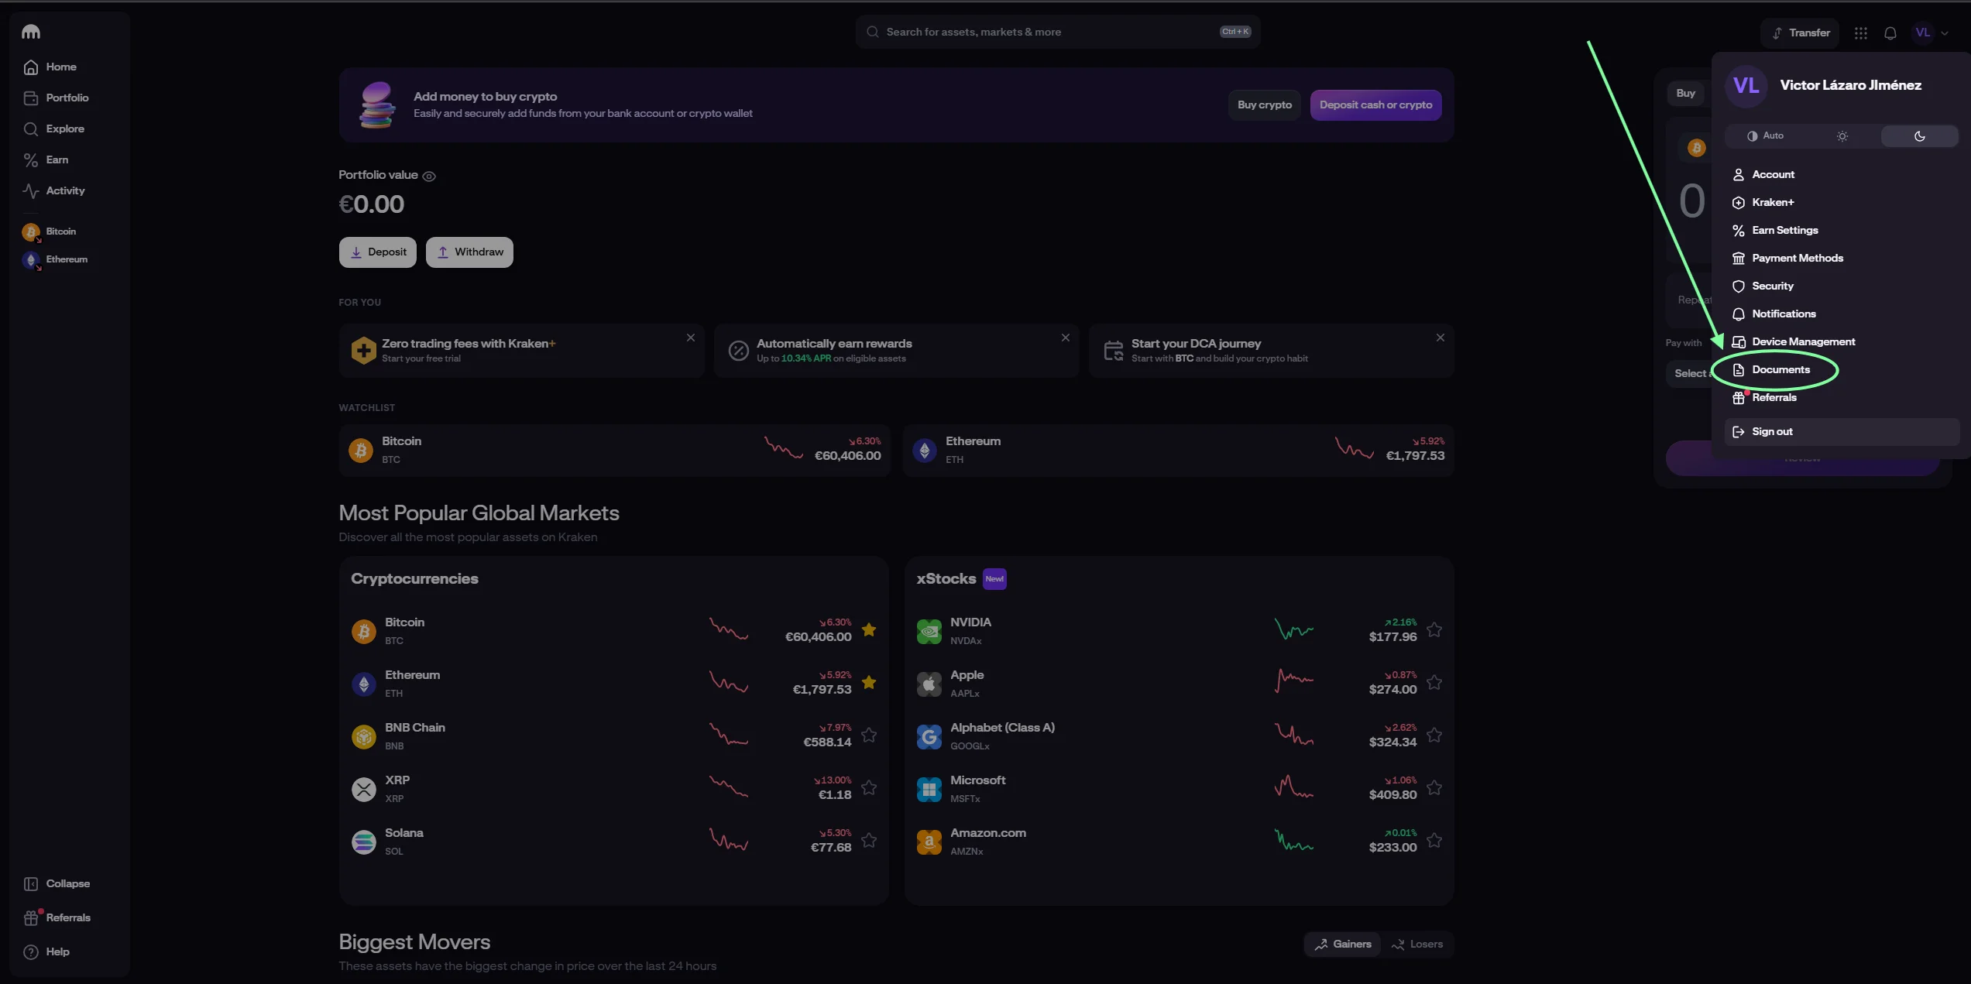Star NVIDIA in the xStocks list

[x=1434, y=629]
